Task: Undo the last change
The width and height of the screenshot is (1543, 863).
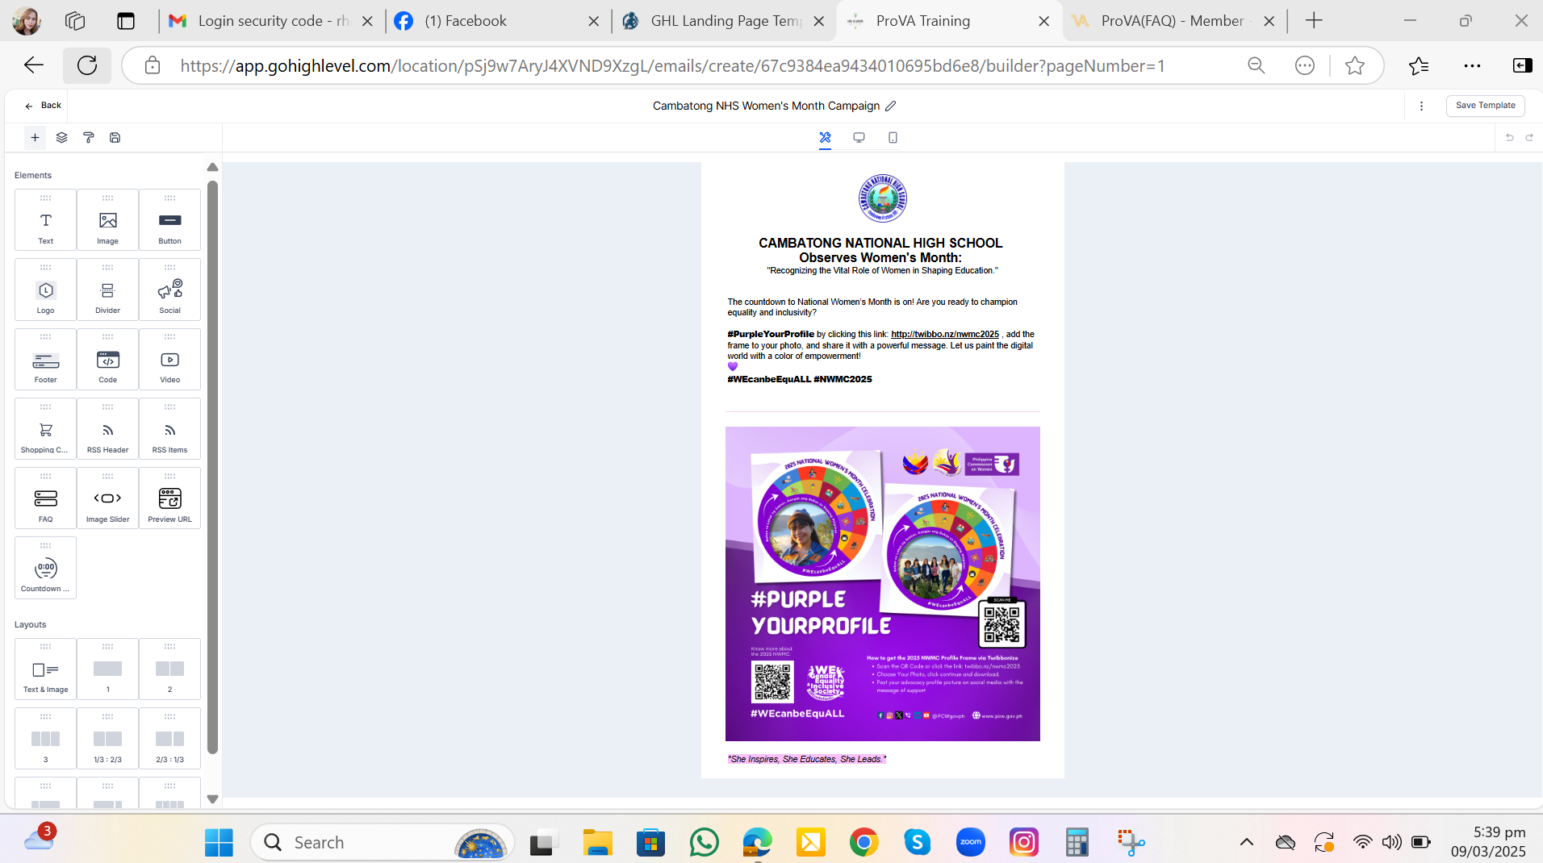Action: coord(1509,138)
